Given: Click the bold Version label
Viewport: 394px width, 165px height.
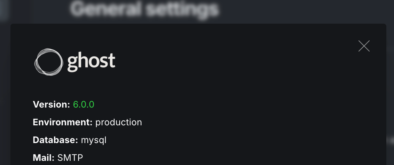Looking at the screenshot, I should coord(52,104).
